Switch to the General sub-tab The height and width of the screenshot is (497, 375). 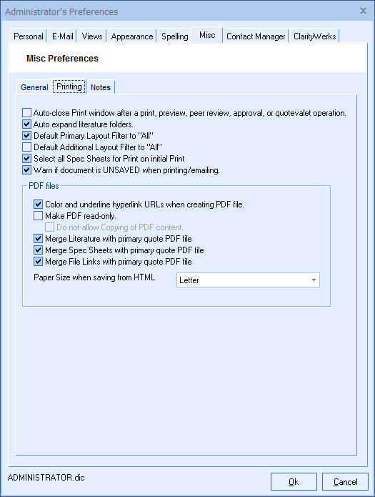point(34,87)
